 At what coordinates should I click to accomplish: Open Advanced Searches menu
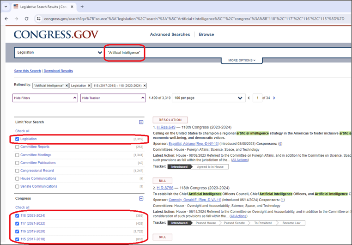(x=170, y=34)
